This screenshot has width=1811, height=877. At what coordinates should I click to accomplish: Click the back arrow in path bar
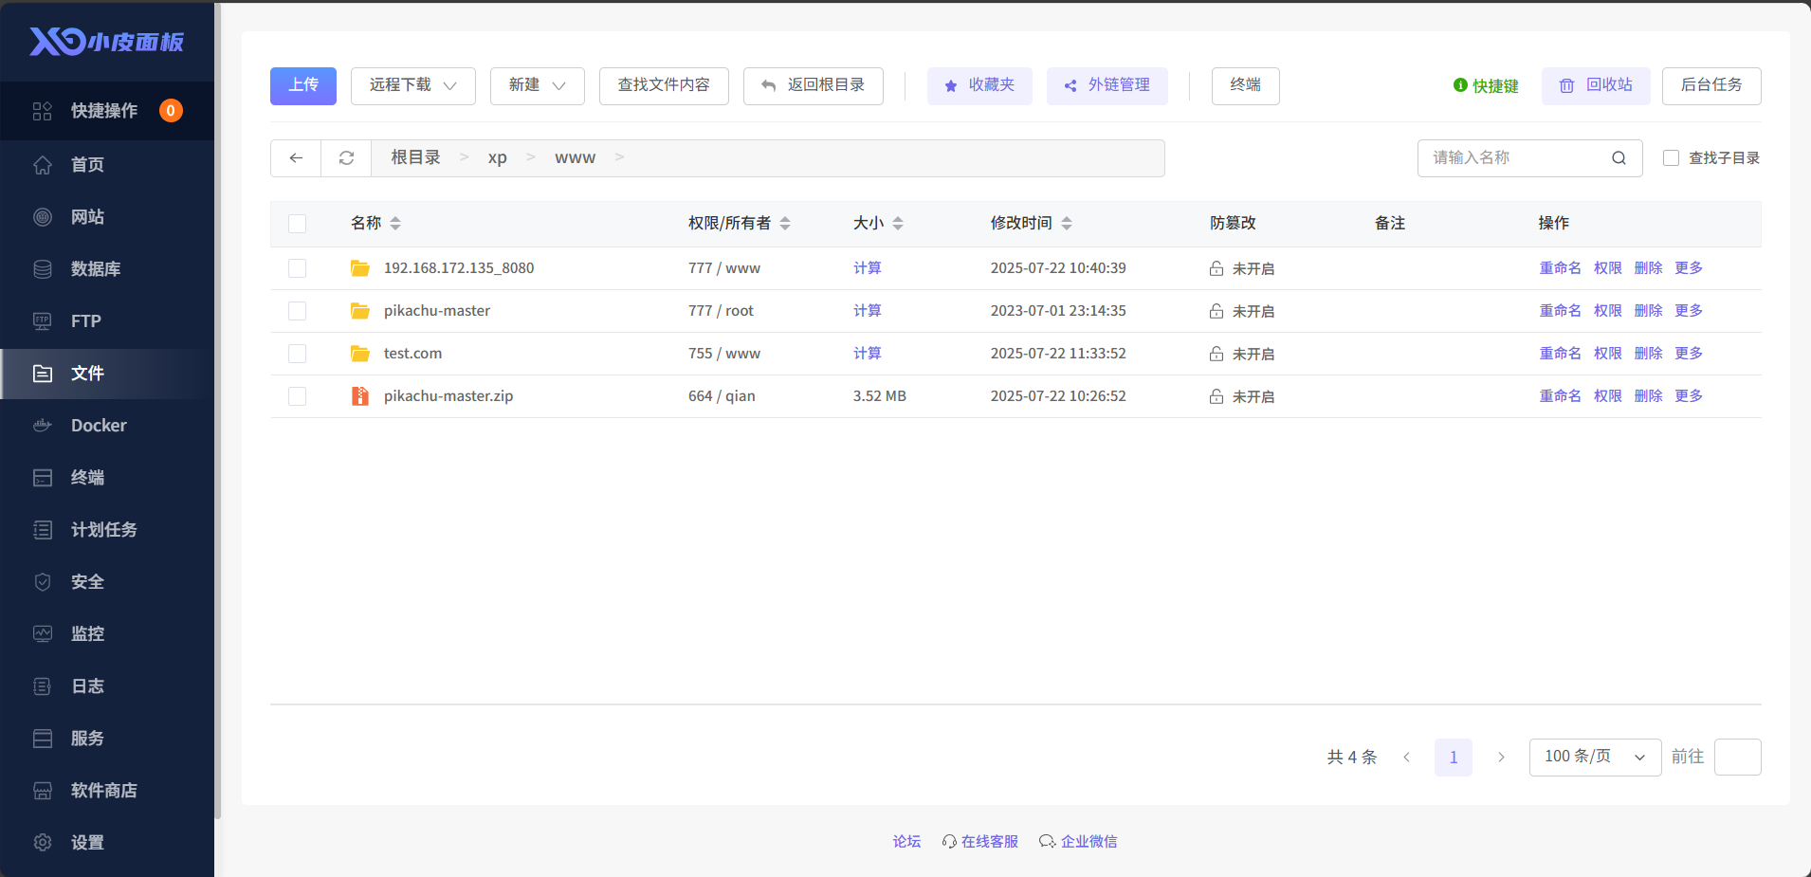[x=296, y=158]
